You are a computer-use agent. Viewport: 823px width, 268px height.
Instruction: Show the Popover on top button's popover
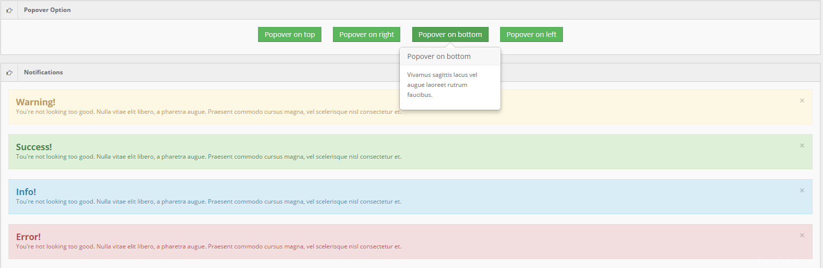[x=289, y=34]
